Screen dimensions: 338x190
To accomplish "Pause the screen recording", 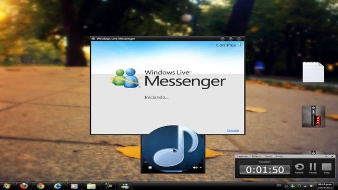I will 313,168.
